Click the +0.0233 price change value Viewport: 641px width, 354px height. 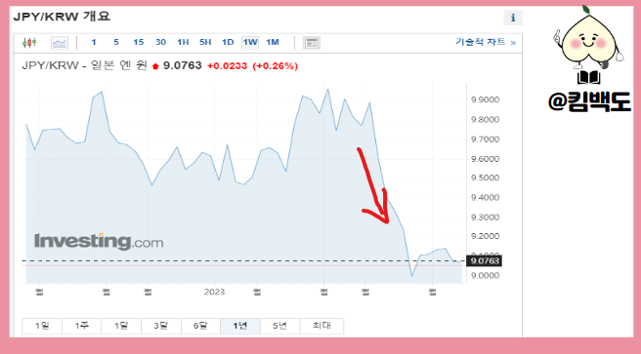[228, 65]
